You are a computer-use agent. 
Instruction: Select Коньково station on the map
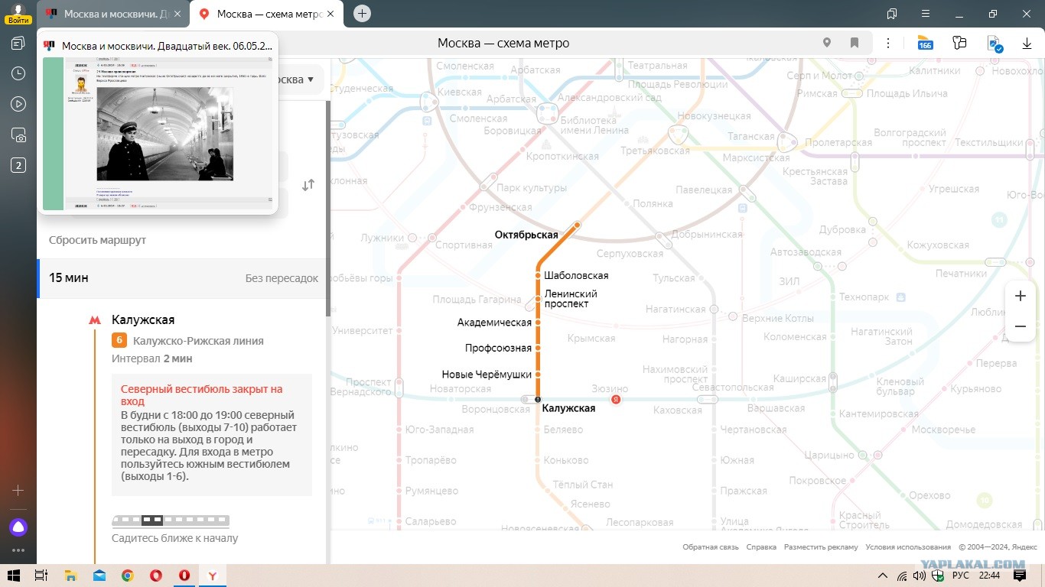(x=566, y=460)
